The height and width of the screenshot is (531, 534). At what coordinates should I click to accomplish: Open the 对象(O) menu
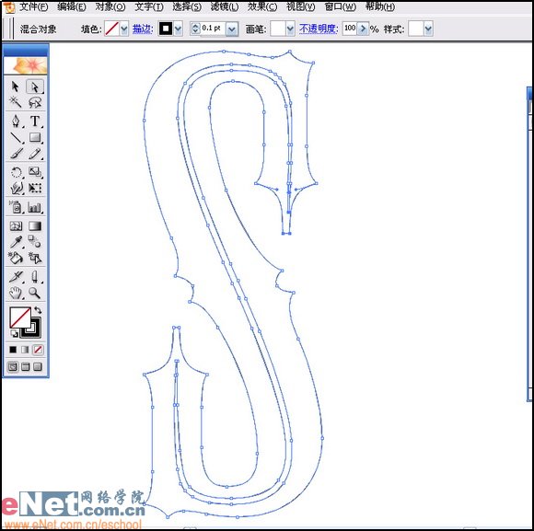[110, 6]
